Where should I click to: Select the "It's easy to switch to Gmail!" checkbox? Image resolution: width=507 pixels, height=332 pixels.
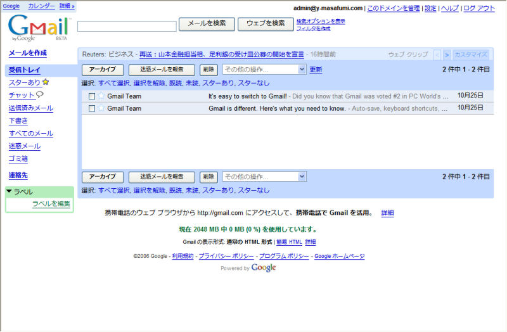[92, 96]
